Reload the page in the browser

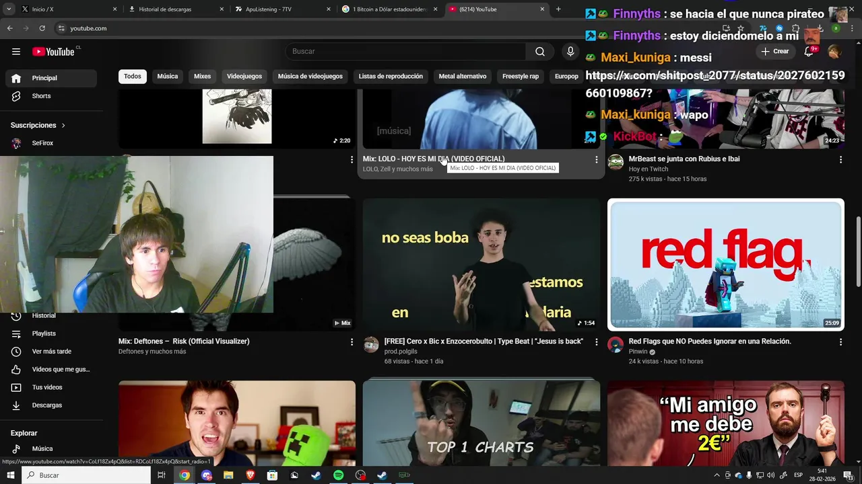pyautogui.click(x=42, y=28)
